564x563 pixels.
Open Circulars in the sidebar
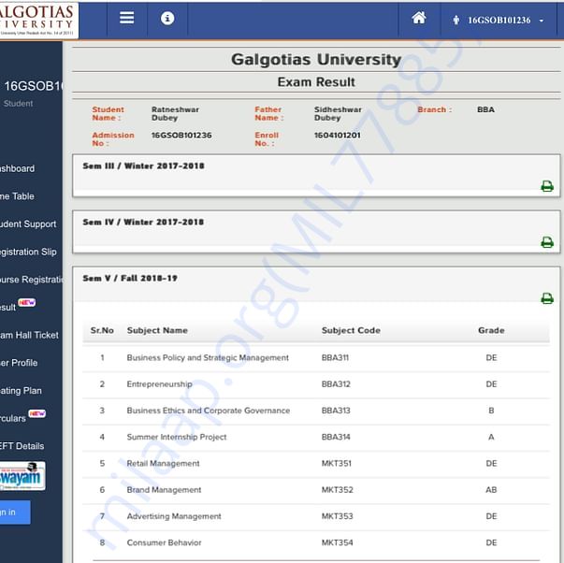(x=13, y=418)
